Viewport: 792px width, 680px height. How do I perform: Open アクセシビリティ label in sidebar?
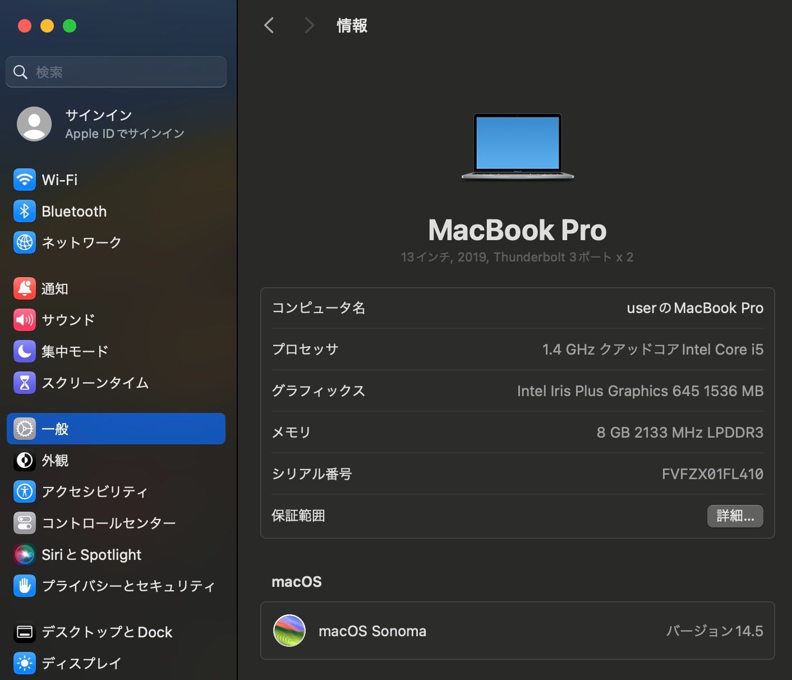click(x=95, y=491)
